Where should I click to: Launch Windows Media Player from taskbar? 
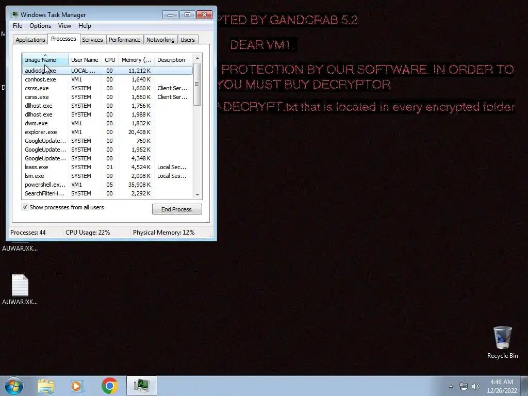point(77,386)
